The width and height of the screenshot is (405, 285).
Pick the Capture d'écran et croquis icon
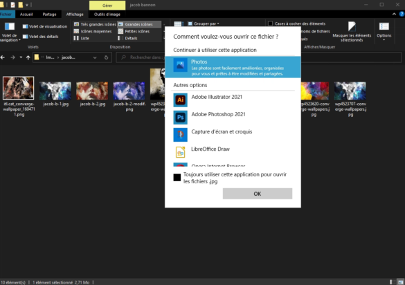click(180, 134)
